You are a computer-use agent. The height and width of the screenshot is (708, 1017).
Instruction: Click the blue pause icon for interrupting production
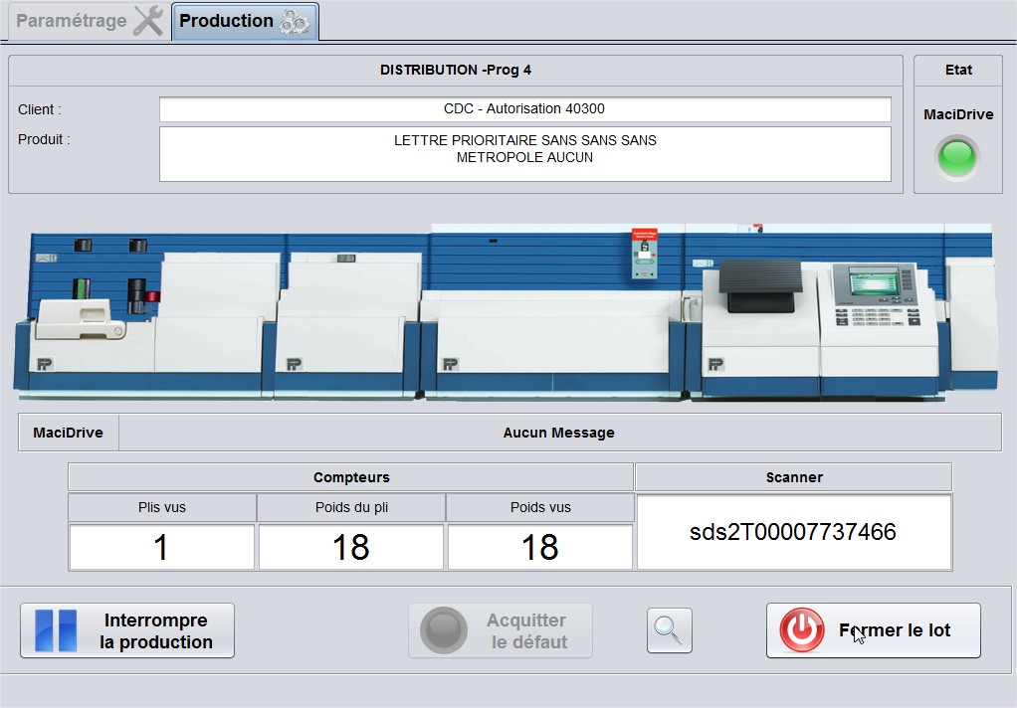point(56,630)
